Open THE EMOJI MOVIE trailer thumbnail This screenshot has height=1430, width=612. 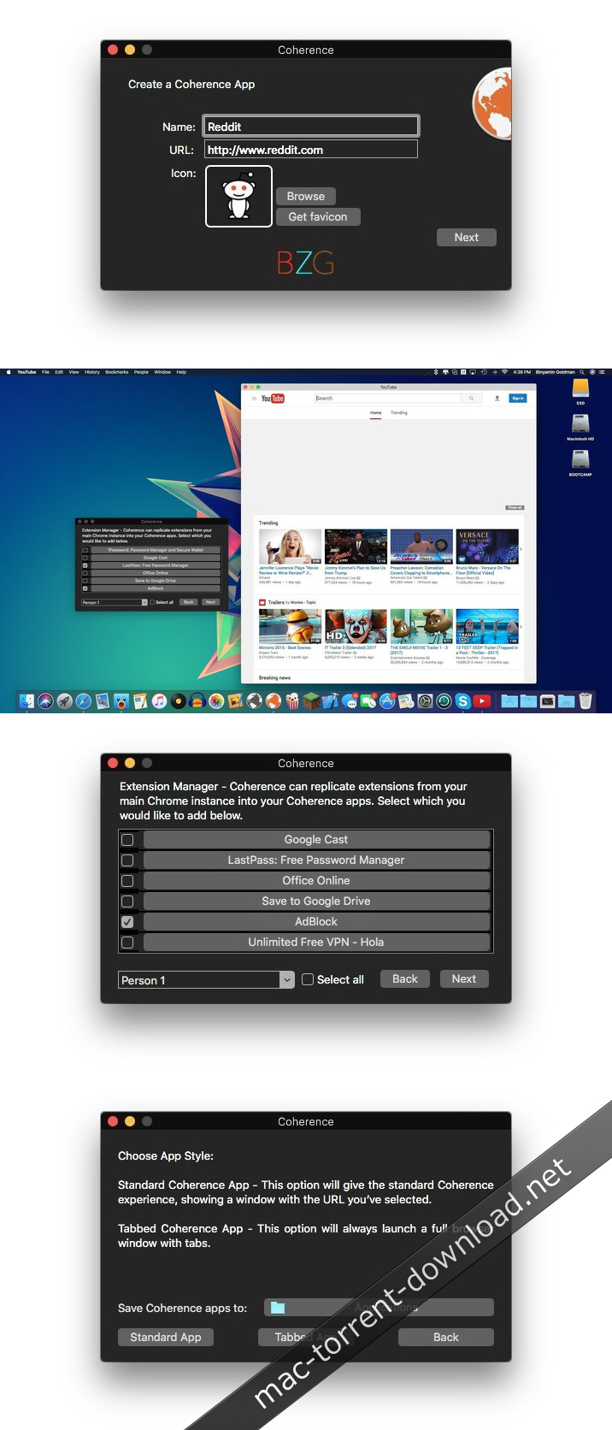click(421, 626)
